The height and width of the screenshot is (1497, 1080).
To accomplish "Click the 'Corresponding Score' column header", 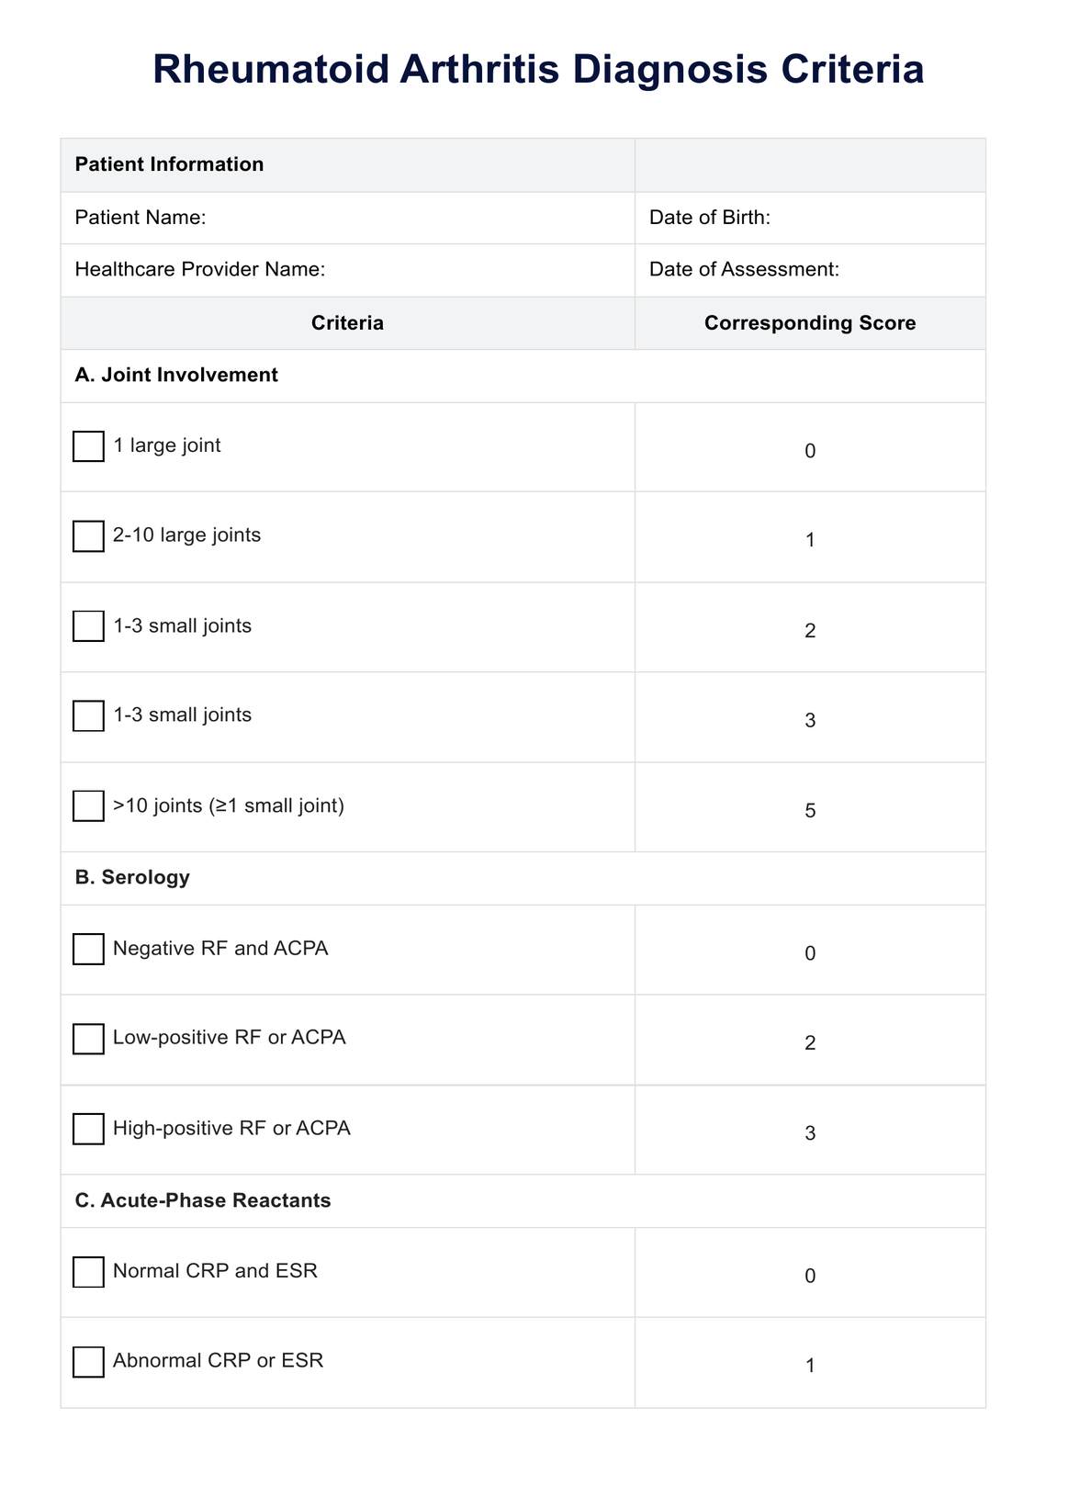I will point(809,323).
